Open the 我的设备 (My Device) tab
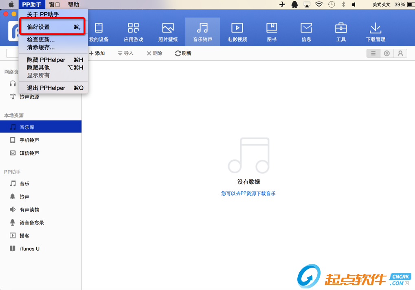 click(x=99, y=32)
